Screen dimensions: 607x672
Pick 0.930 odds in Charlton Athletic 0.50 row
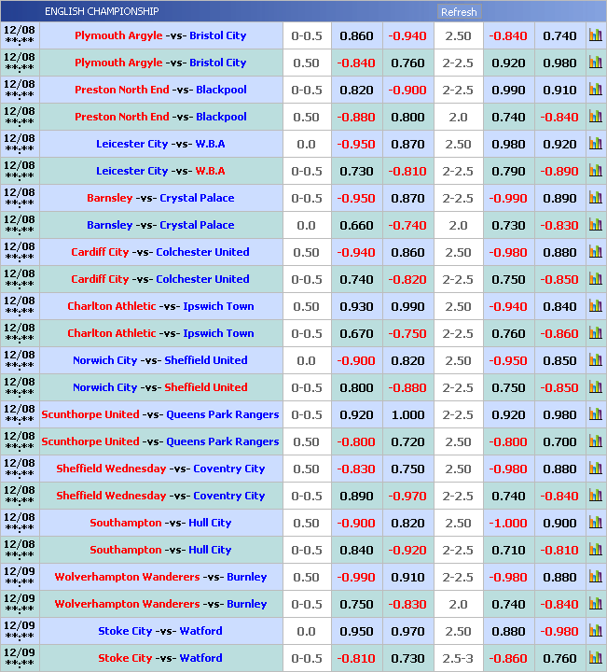pos(356,306)
